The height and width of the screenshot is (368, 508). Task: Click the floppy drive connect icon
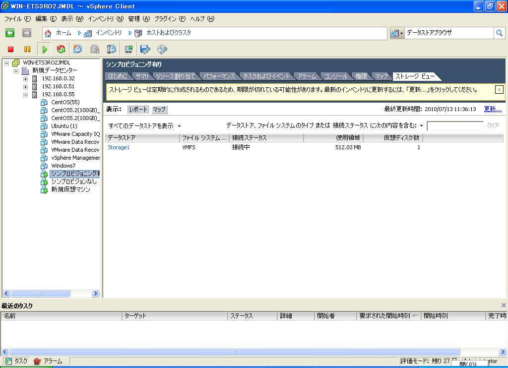click(x=145, y=49)
